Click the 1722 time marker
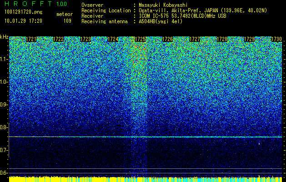 pyautogui.click(x=58, y=39)
